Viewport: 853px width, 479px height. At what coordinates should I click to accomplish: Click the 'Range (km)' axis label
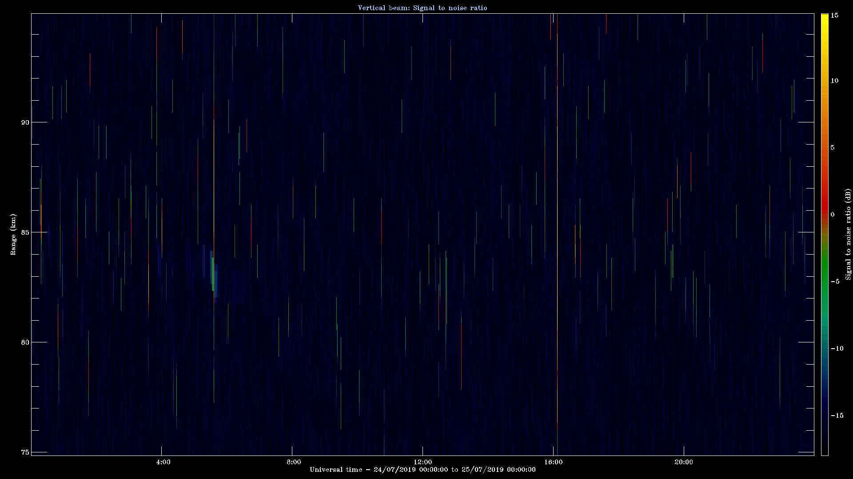[x=13, y=234]
